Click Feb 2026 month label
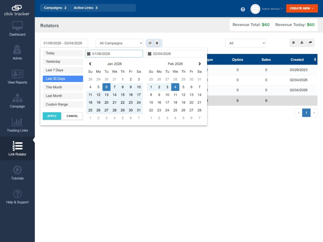 [x=175, y=64]
